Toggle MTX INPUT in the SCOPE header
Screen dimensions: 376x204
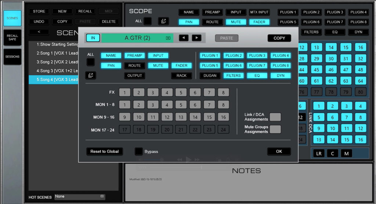pyautogui.click(x=259, y=12)
